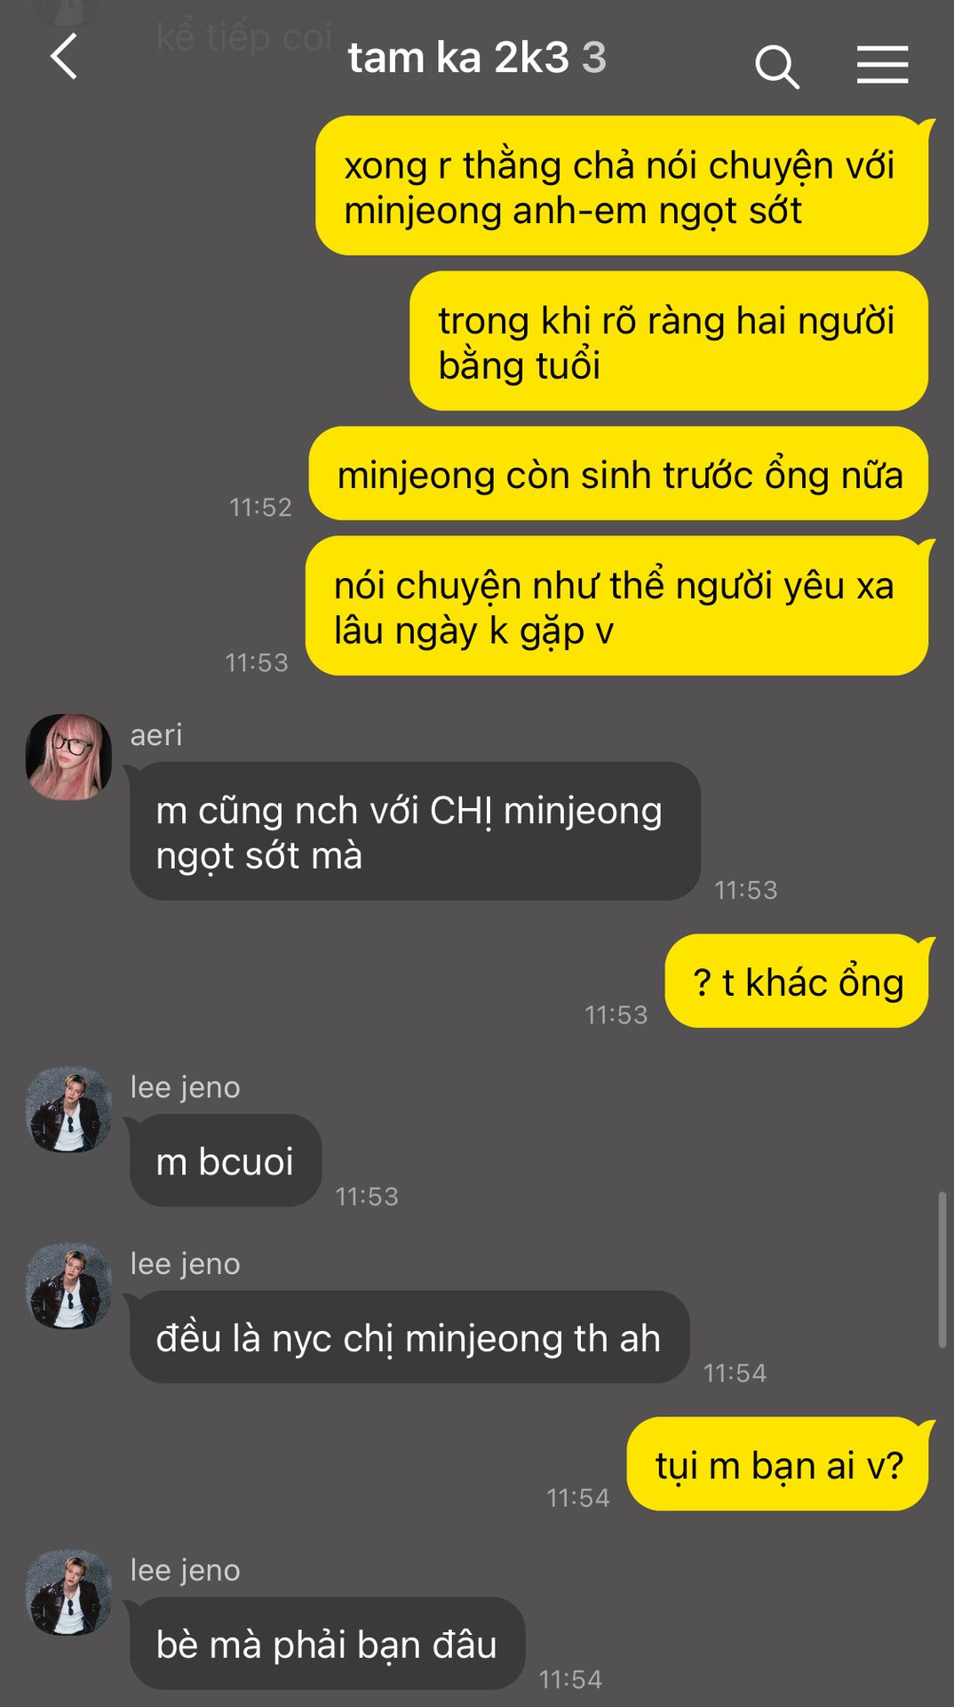The image size is (954, 1707).
Task: Tap lee jeno's avatar beside 'bè mà phải bạn đâu'
Action: 69,1592
